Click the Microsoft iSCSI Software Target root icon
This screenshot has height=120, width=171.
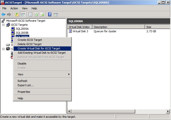pyautogui.click(x=3, y=21)
